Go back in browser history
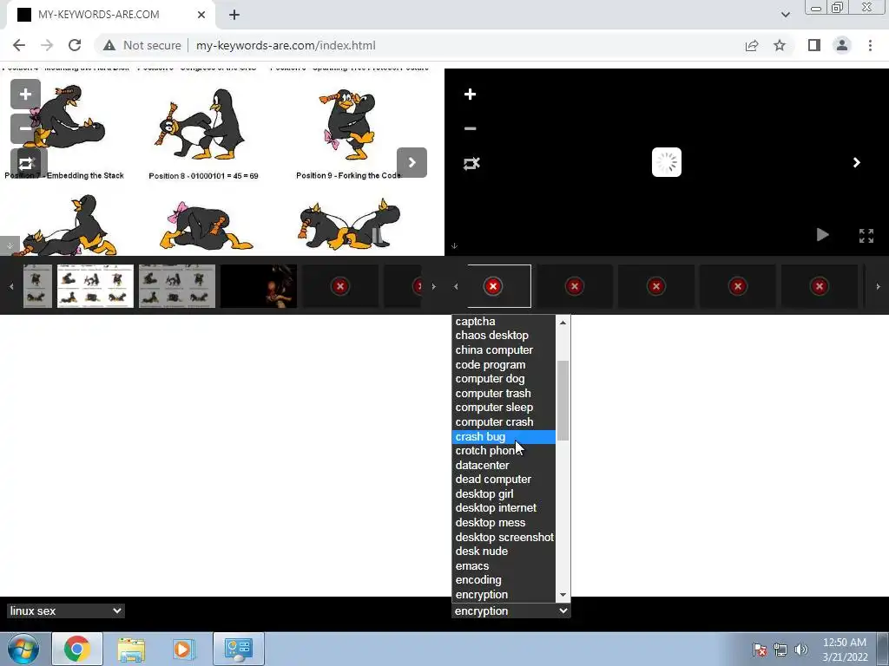The height and width of the screenshot is (666, 889). click(x=19, y=45)
